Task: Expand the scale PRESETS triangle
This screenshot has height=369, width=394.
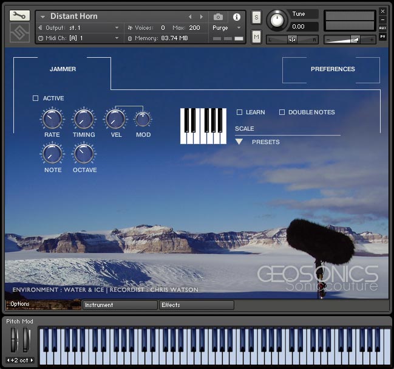Action: 239,142
